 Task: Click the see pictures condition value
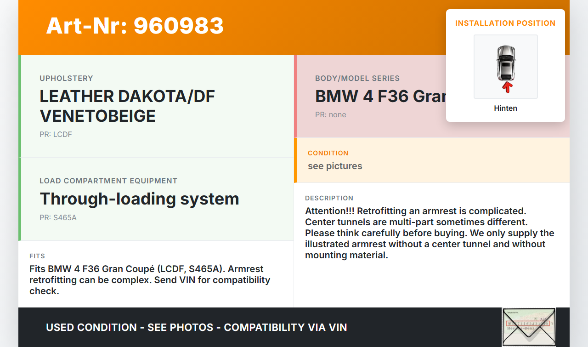(x=335, y=166)
